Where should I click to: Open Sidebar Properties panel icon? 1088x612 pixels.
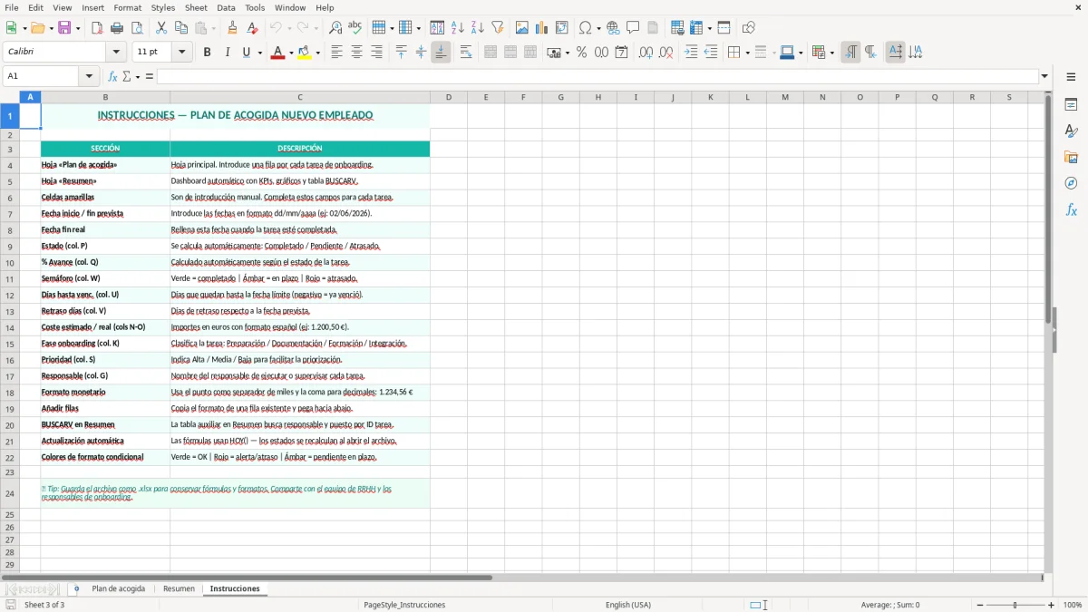click(x=1071, y=105)
